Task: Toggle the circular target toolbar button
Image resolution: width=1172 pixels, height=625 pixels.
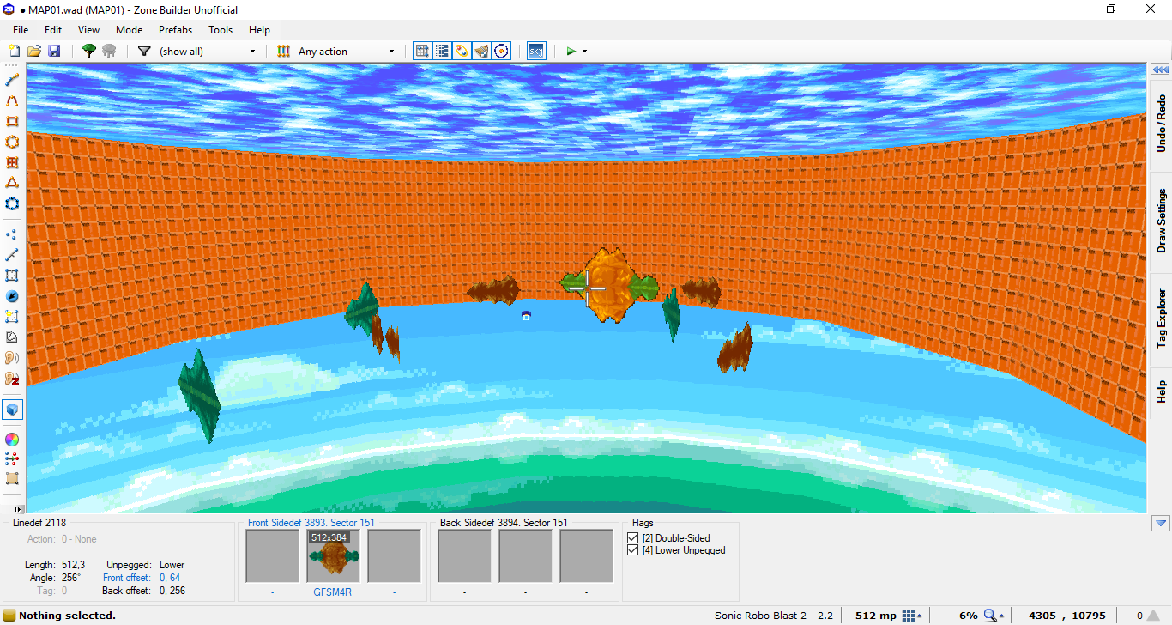Action: coord(502,51)
